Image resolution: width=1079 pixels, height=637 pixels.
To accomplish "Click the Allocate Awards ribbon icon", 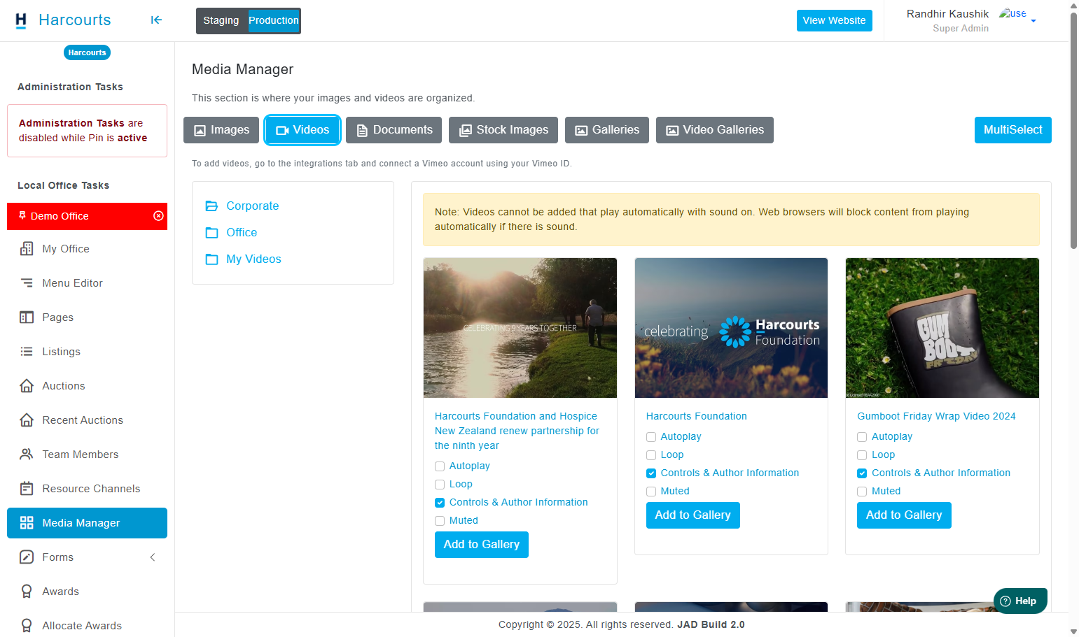I will point(27,626).
